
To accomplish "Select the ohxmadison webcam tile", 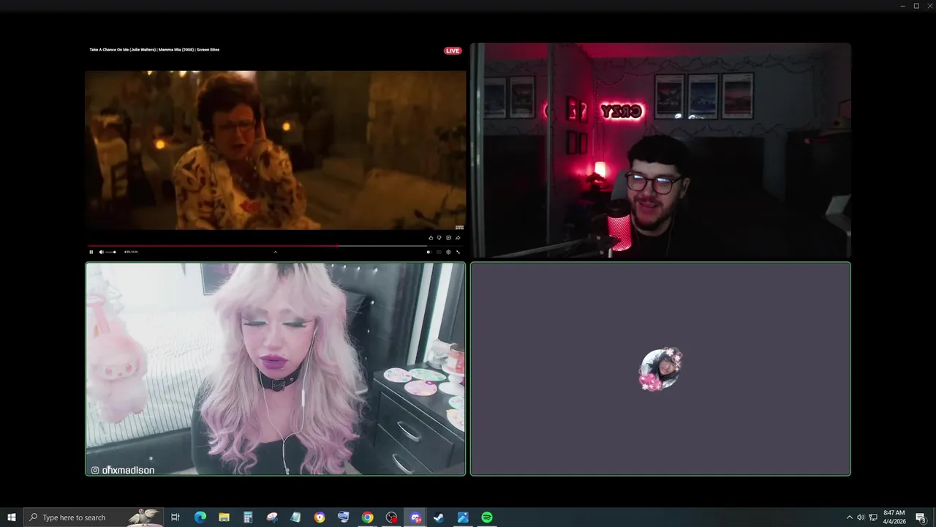I will coord(275,369).
